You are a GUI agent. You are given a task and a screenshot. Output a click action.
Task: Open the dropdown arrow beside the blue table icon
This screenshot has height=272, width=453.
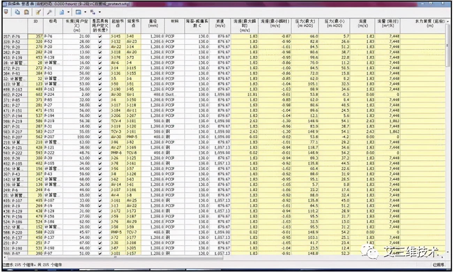[85, 12]
